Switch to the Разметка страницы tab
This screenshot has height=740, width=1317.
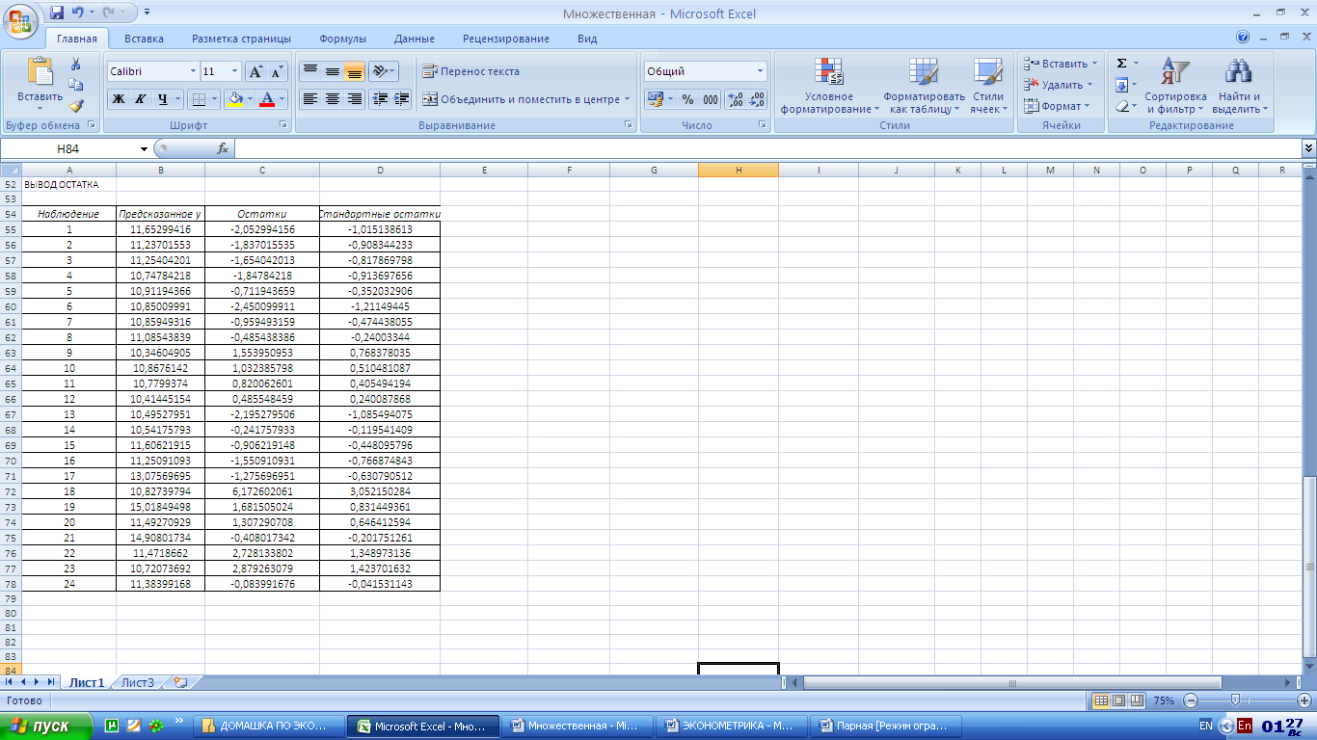click(x=241, y=39)
